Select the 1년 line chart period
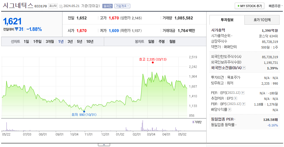Viewport: 284px width, 147px height. [61, 41]
